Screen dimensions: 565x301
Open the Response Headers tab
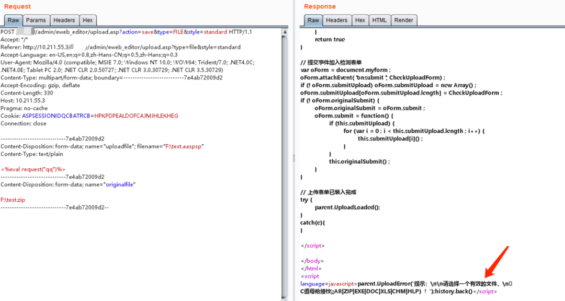[336, 20]
